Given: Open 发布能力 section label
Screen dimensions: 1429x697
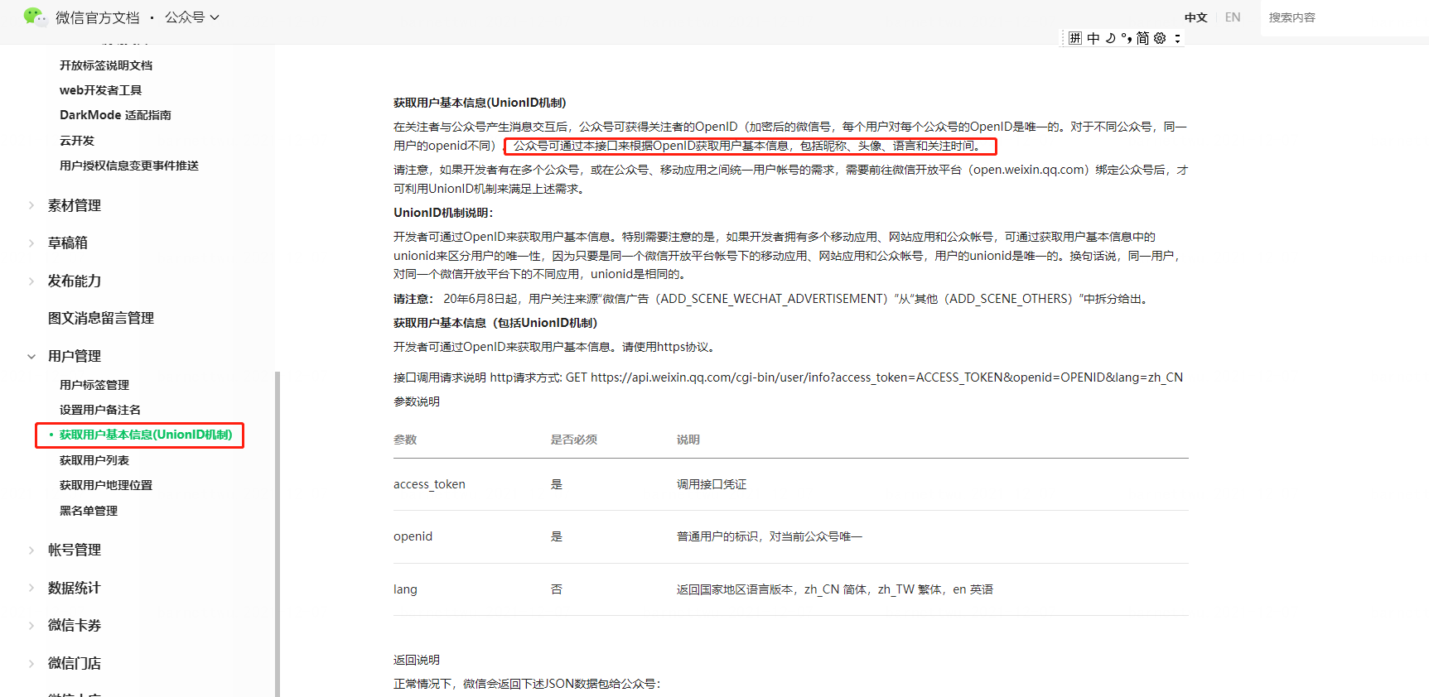Looking at the screenshot, I should (75, 281).
